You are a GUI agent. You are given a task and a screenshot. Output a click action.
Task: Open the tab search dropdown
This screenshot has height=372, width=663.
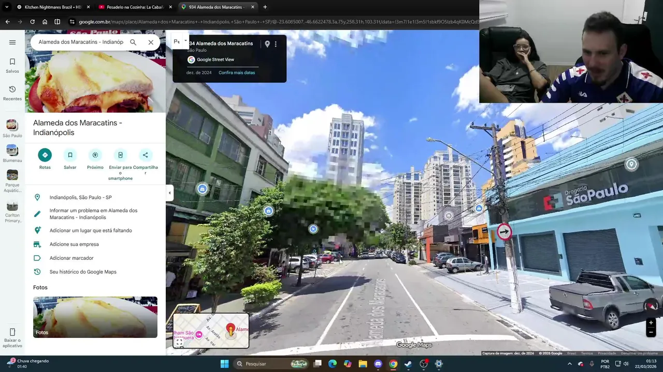(x=7, y=7)
